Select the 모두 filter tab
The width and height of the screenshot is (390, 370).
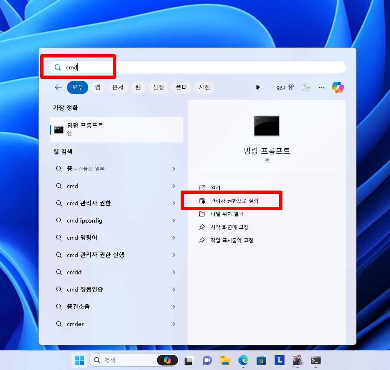[x=78, y=87]
